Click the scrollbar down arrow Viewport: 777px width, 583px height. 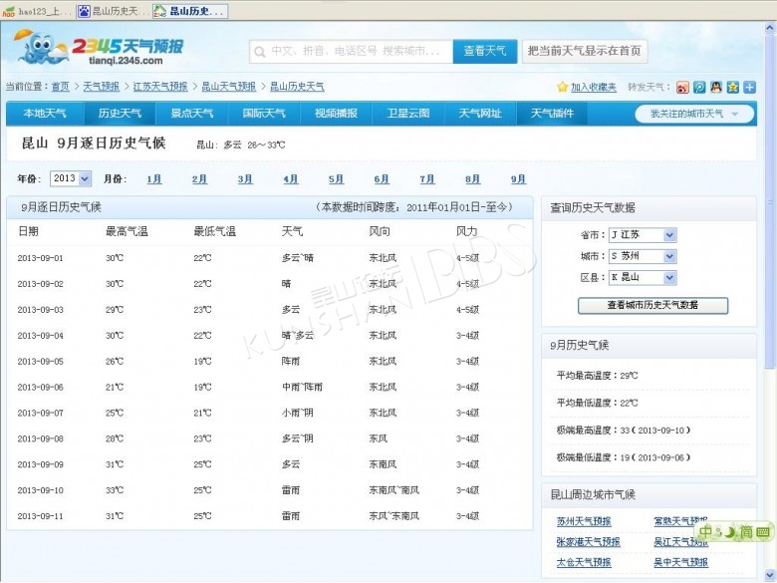pos(770,576)
